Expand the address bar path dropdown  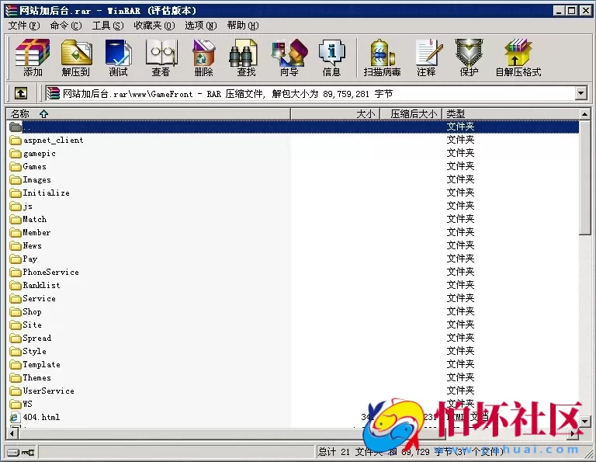(x=580, y=93)
